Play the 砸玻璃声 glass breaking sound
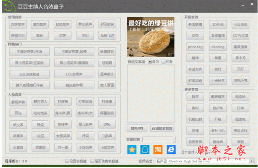The image size is (258, 168). click(218, 97)
